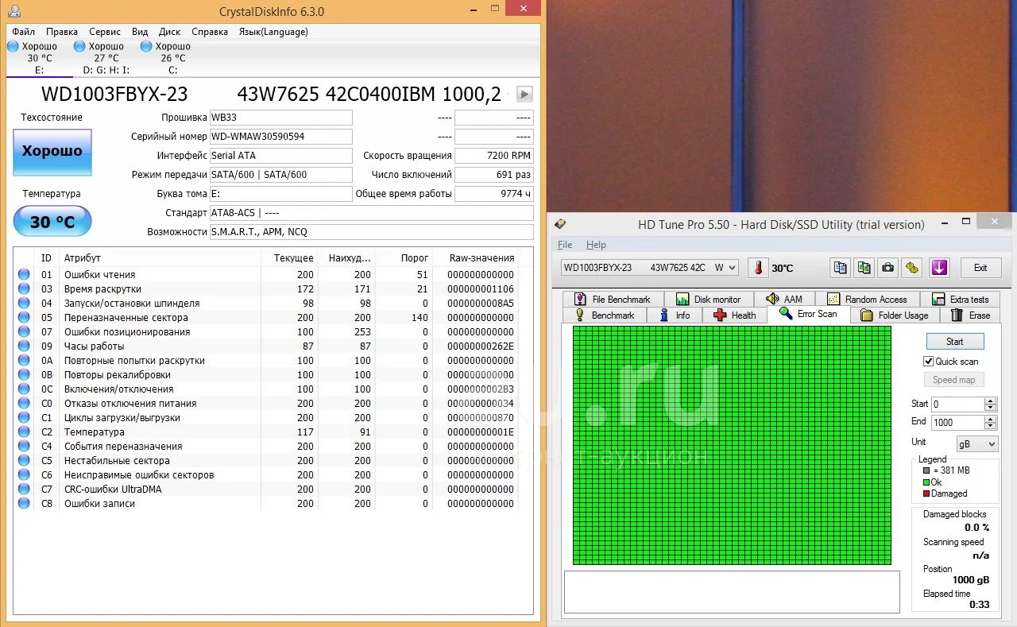Viewport: 1017px width, 627px height.
Task: Click the Exit button in HD Tune
Action: point(980,268)
